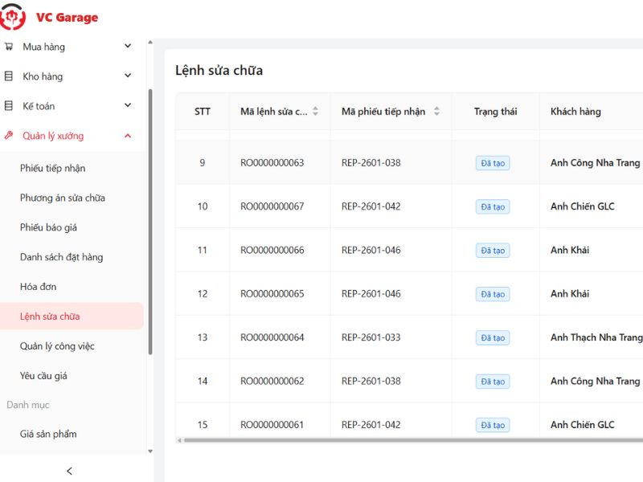Open customer Anh Chiến GLC in row 10
Screen dimensions: 643x482
pyautogui.click(x=583, y=206)
